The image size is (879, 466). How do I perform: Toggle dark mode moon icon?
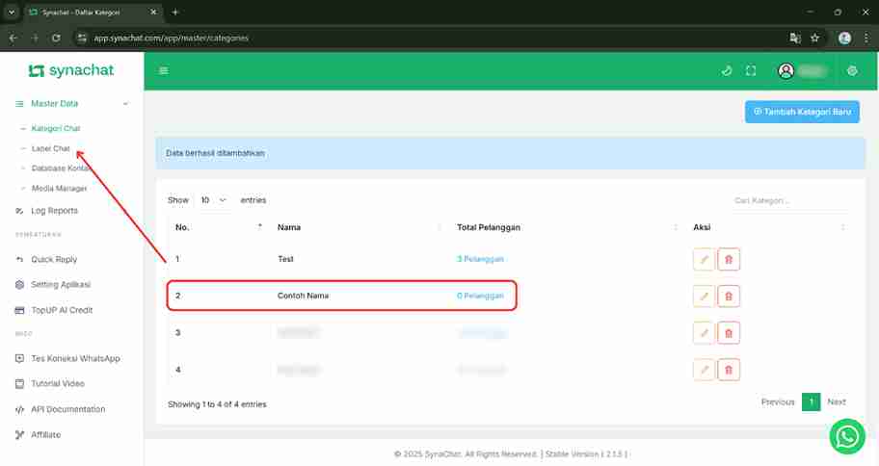pyautogui.click(x=727, y=70)
